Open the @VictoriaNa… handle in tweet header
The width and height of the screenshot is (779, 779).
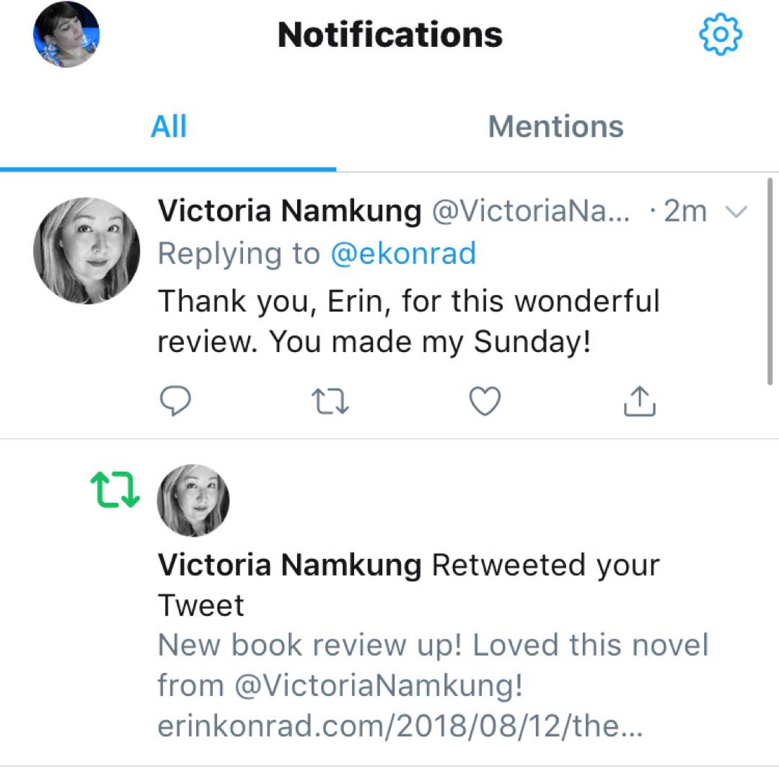click(530, 211)
